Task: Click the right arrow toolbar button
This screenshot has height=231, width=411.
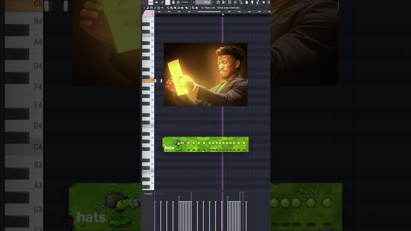Action: tap(156, 2)
